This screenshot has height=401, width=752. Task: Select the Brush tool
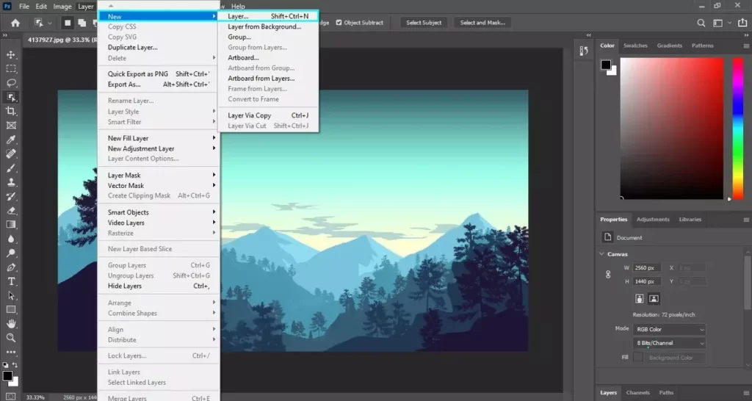click(x=11, y=168)
